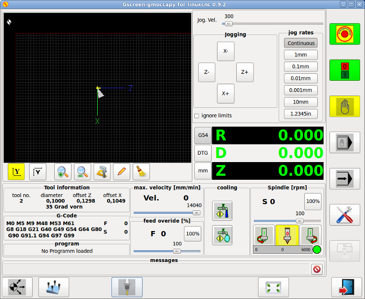Open the settings tools wrench icon
The width and height of the screenshot is (365, 299).
coord(345,215)
